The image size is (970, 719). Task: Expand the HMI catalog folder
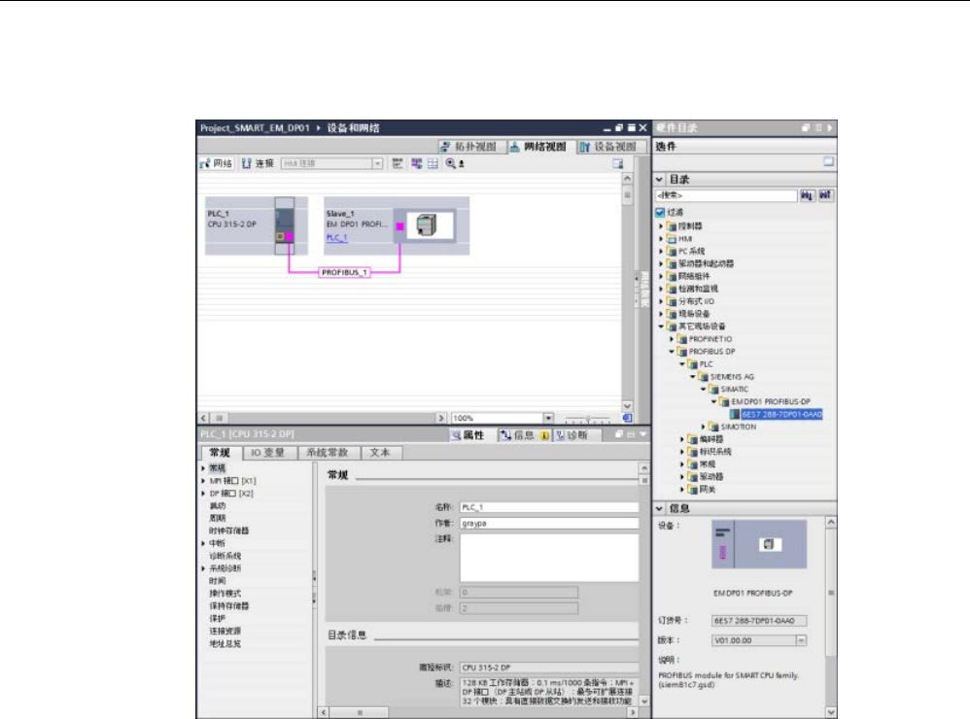click(661, 239)
